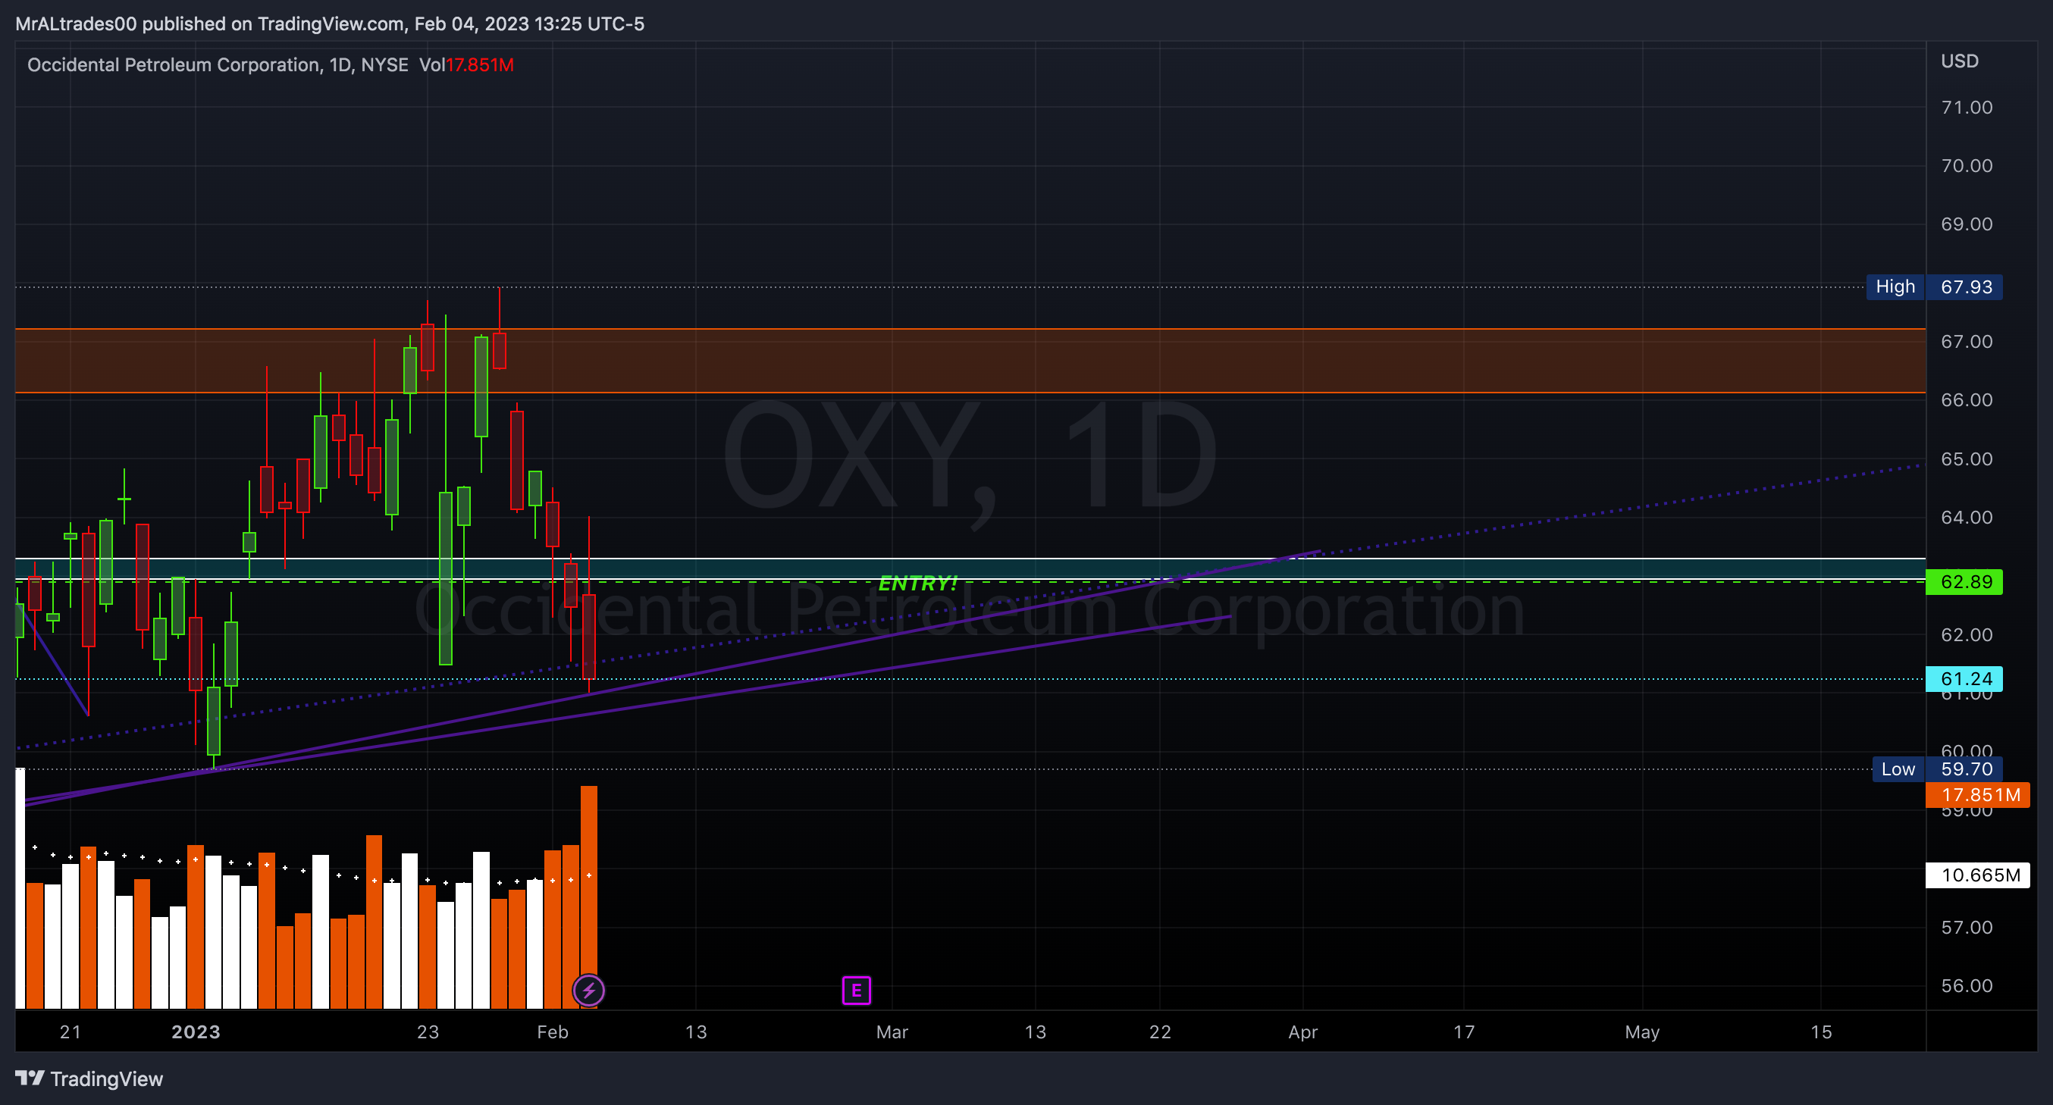Click the purple lightning bolt event icon
This screenshot has height=1105, width=2053.
(589, 991)
